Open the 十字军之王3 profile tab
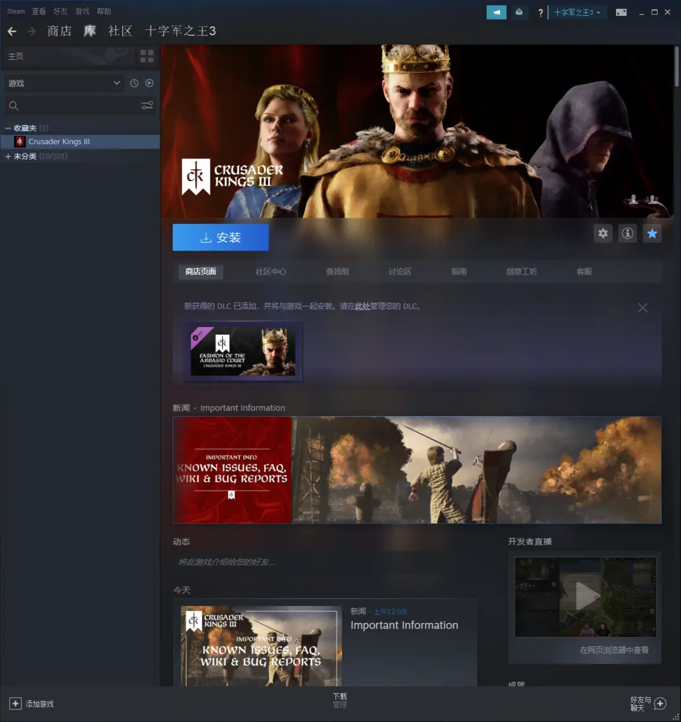This screenshot has width=681, height=722. 180,31
